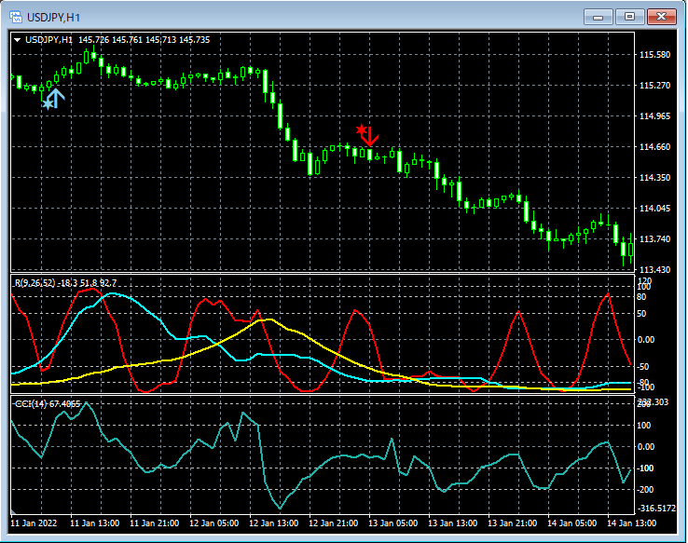Click the 12 Jan 13:00 time label

pos(274,523)
